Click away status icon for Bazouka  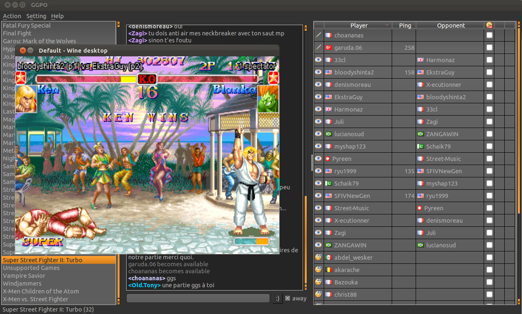(x=318, y=282)
